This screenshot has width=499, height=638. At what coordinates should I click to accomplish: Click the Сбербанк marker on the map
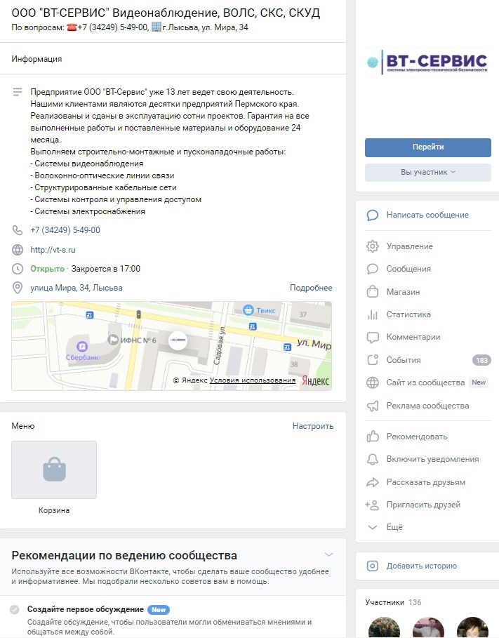coord(82,346)
